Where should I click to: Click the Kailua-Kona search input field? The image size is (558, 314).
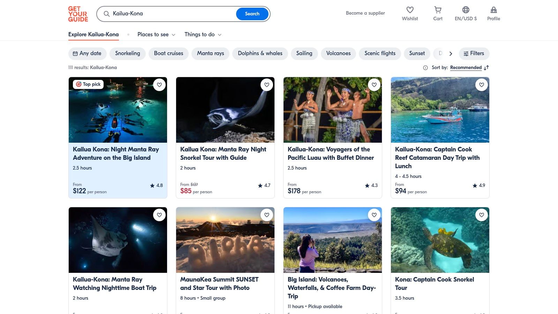pyautogui.click(x=171, y=14)
